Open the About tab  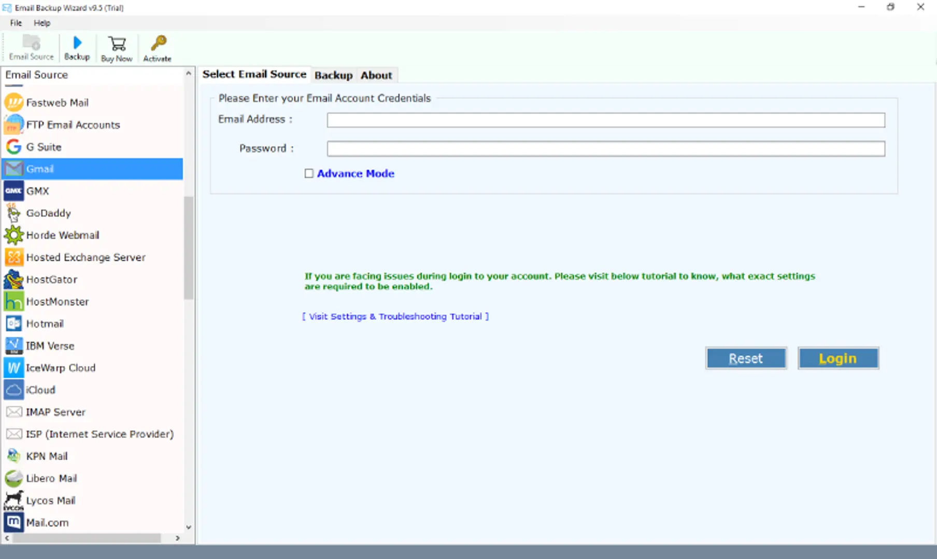(x=376, y=76)
